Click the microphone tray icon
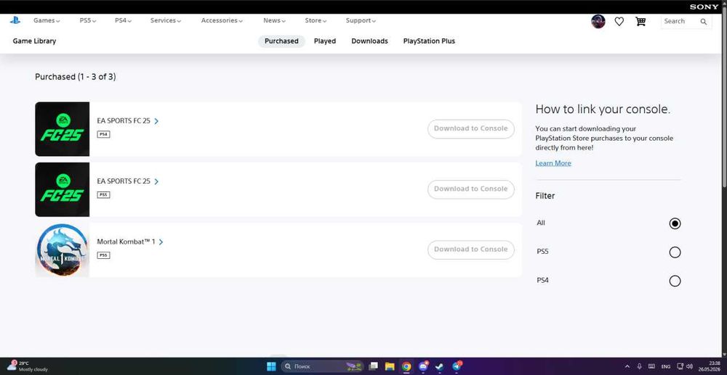727x375 pixels. [x=640, y=366]
